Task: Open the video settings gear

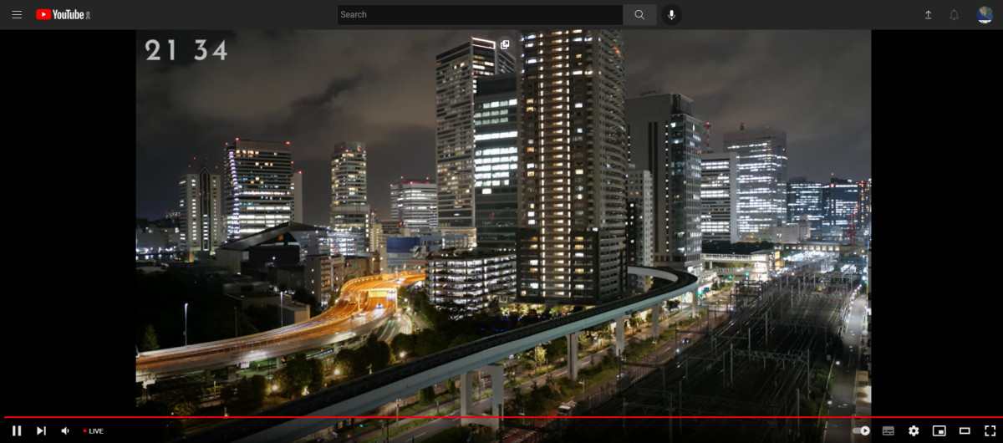Action: [x=914, y=430]
